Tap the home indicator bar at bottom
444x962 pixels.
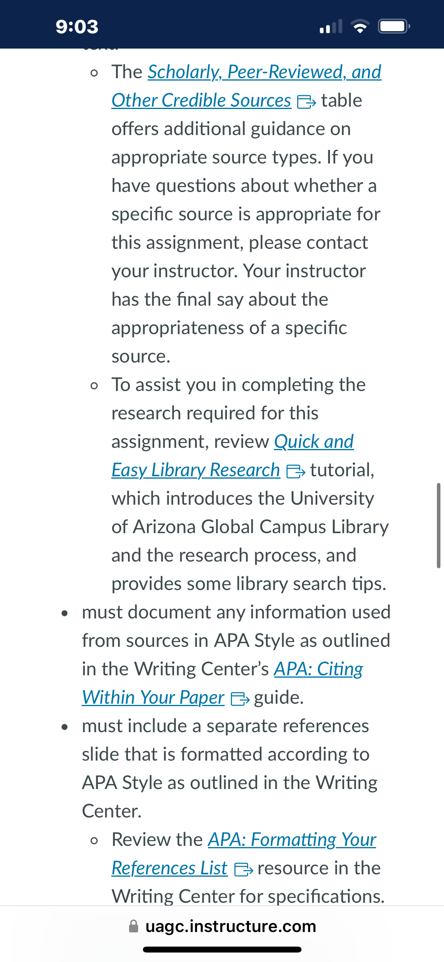222,949
